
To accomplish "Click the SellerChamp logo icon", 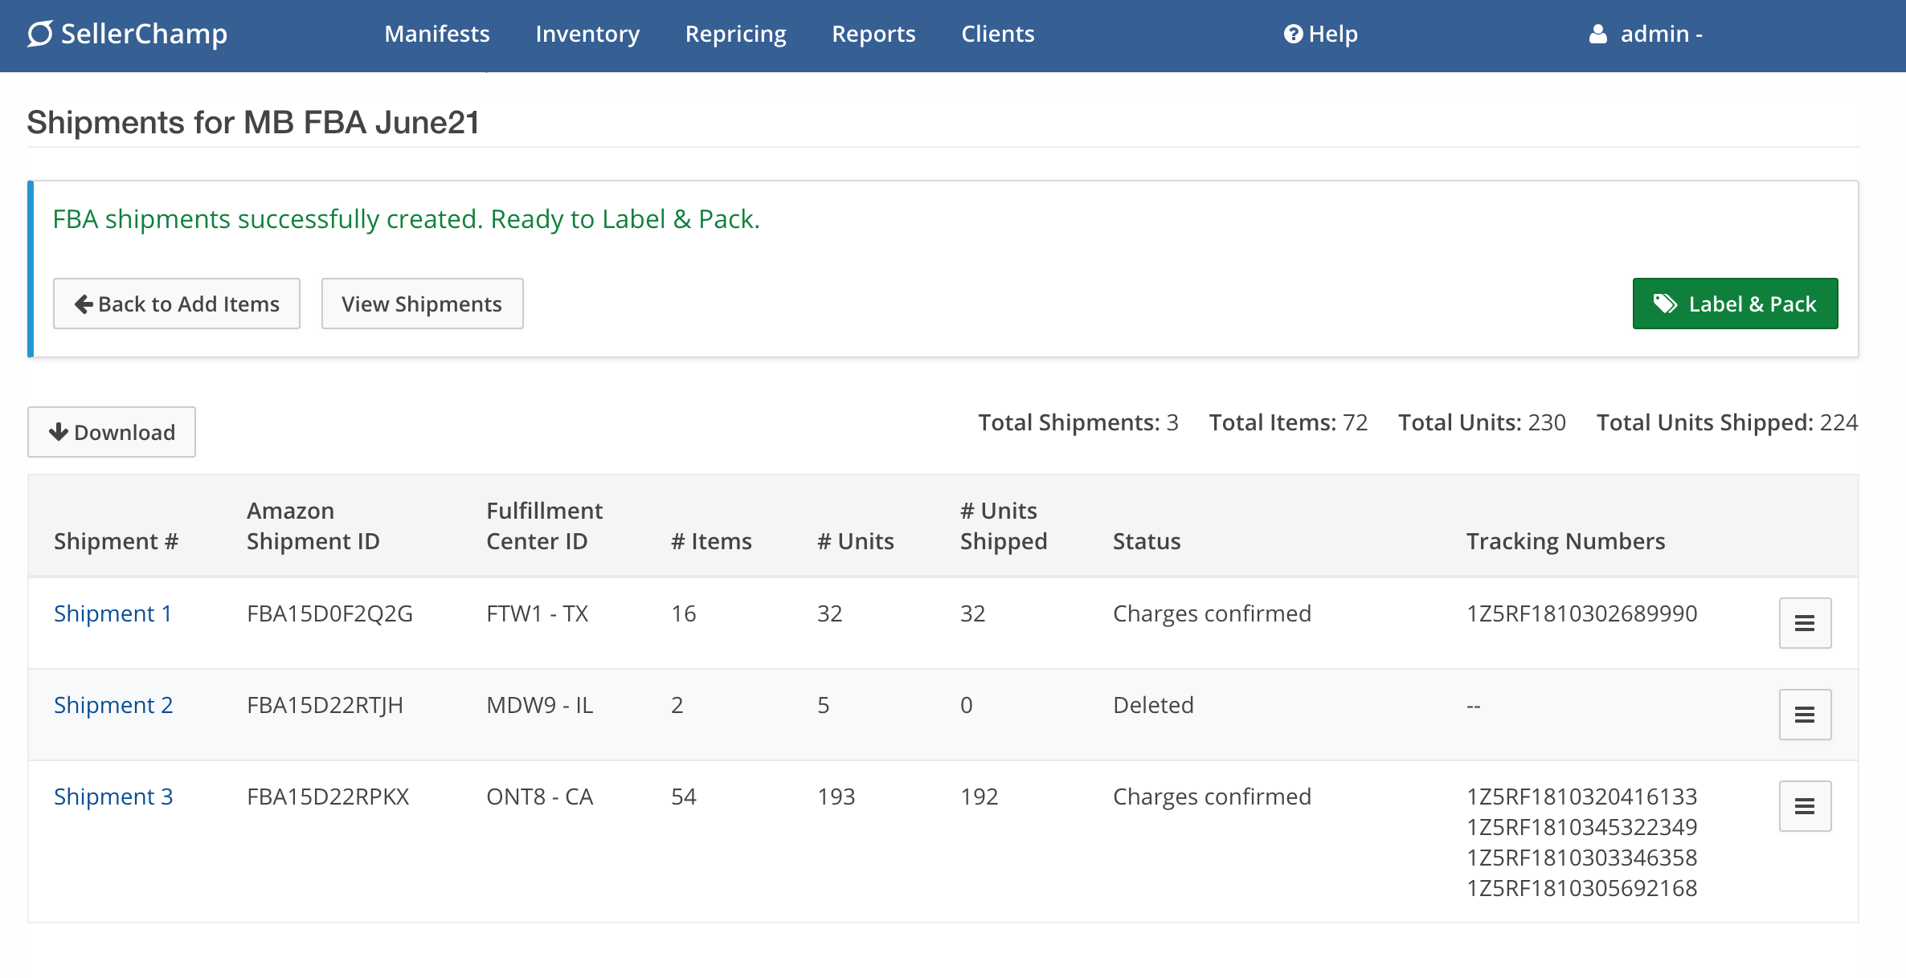I will point(40,34).
